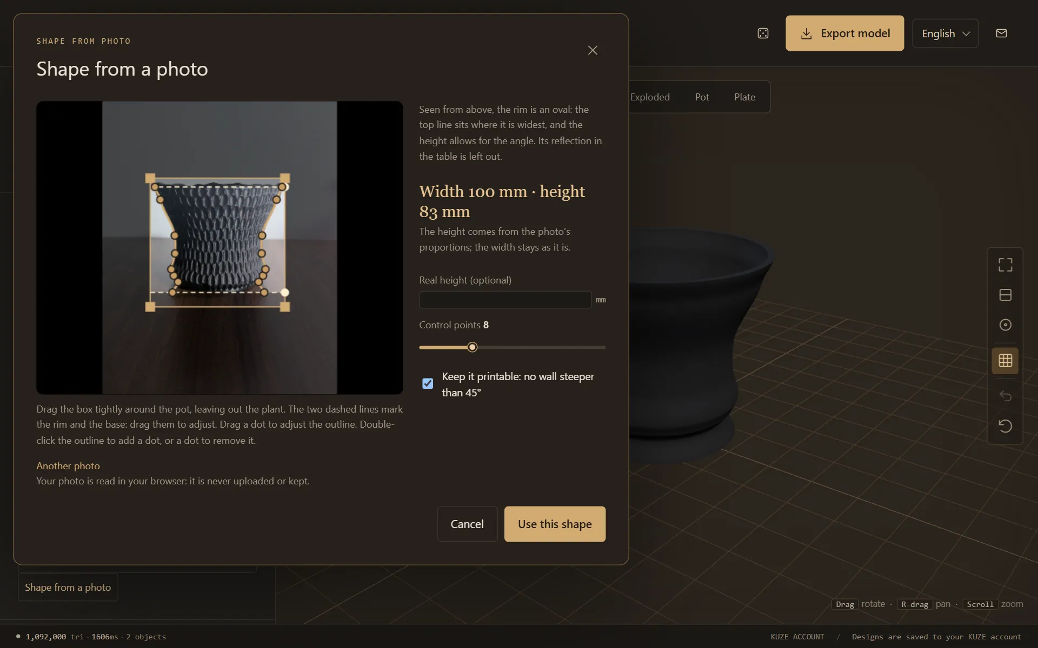This screenshot has height=648, width=1038.
Task: Click the Control points slider handle
Action: pos(473,347)
